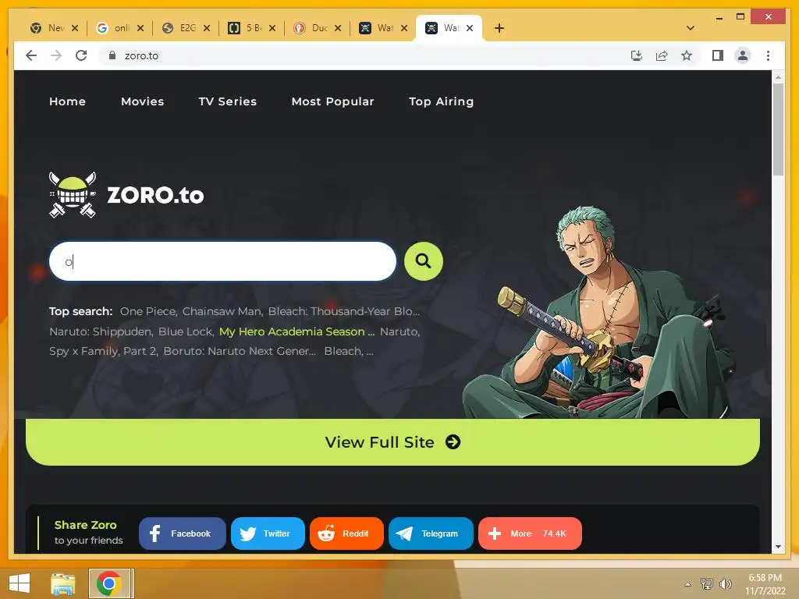Open Windows Start button

tap(20, 583)
